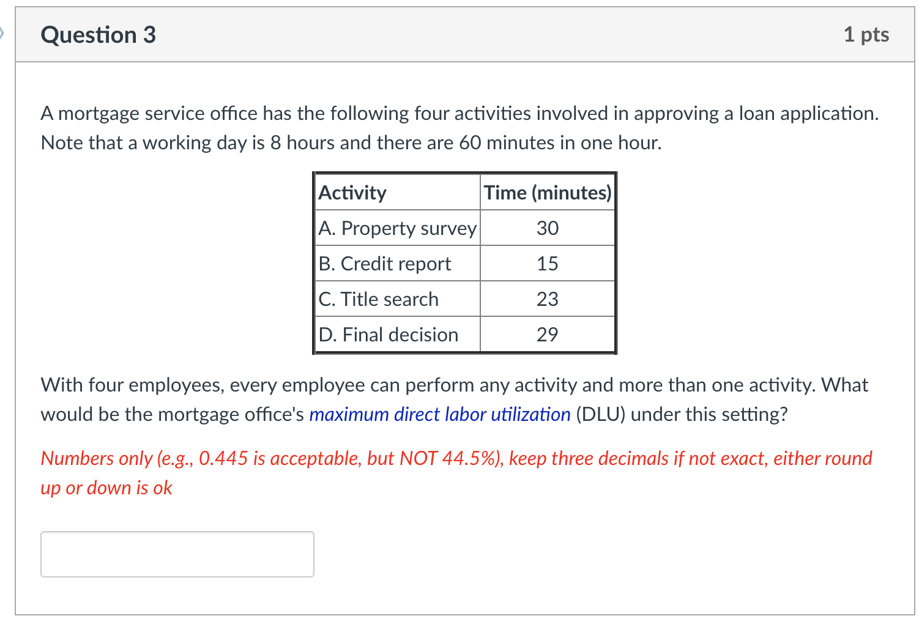The image size is (919, 624).
Task: Select the Time (minutes) column header
Action: tap(547, 192)
